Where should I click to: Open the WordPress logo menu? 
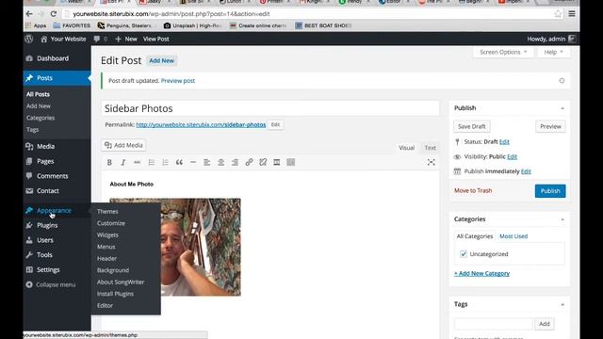tap(29, 39)
